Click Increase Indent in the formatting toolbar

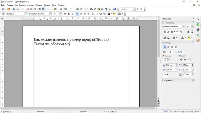[104, 14]
